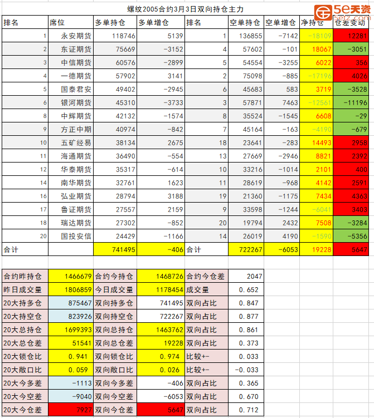
Task: Select 20大今空差 value -9040
Action: (71, 396)
